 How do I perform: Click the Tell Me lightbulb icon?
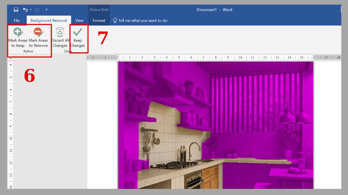click(115, 20)
